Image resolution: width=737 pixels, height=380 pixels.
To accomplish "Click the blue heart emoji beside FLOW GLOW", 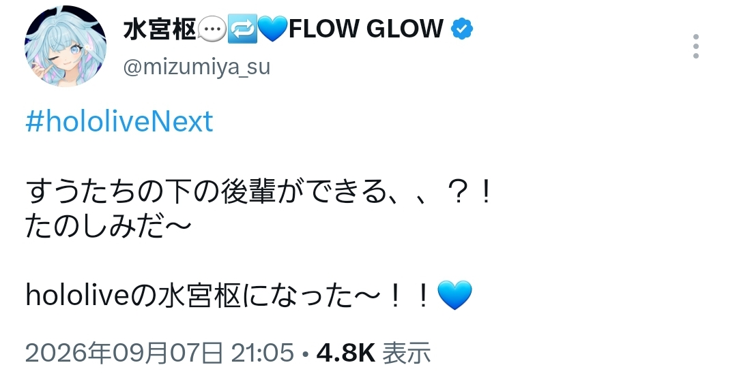I will 273,29.
